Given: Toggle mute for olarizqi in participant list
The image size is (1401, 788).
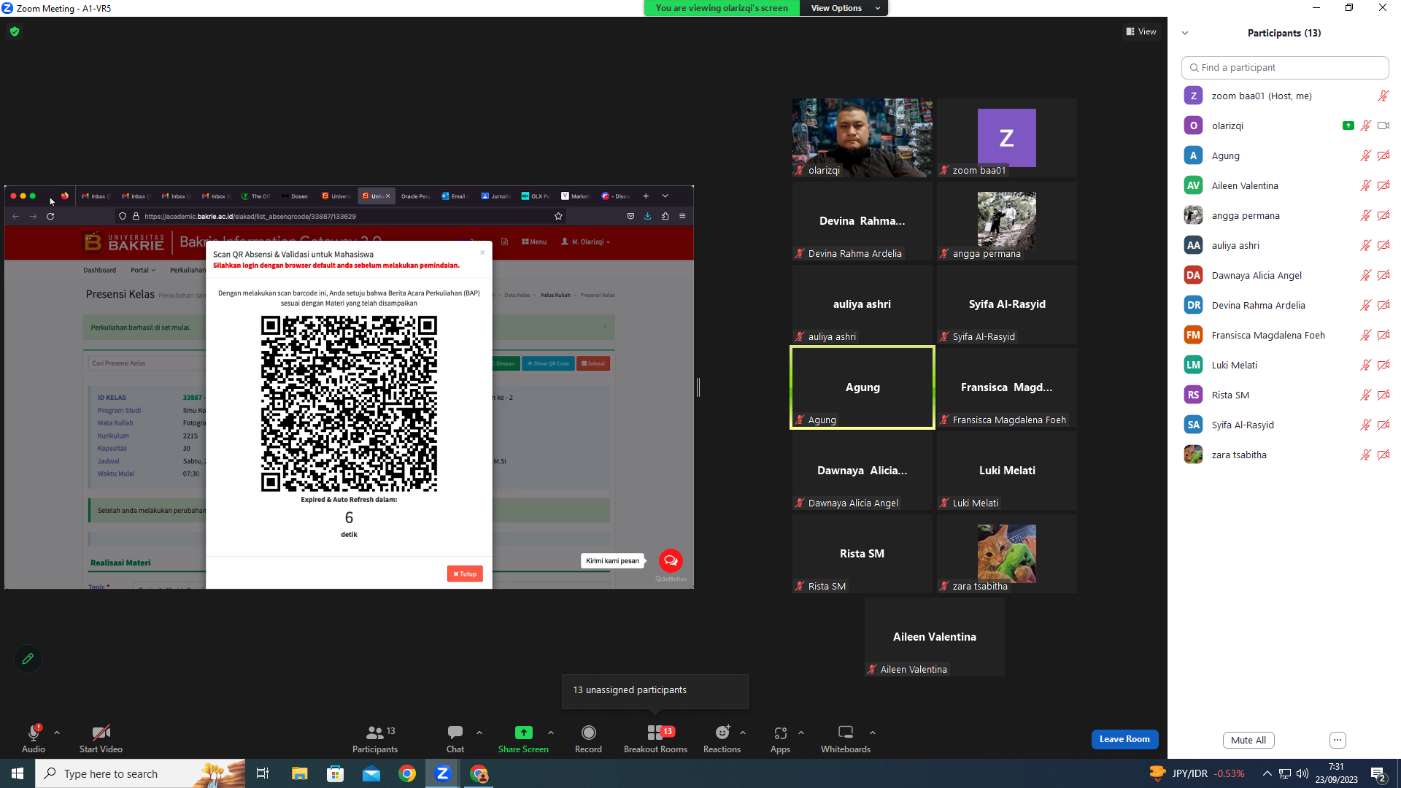Looking at the screenshot, I should 1365,125.
